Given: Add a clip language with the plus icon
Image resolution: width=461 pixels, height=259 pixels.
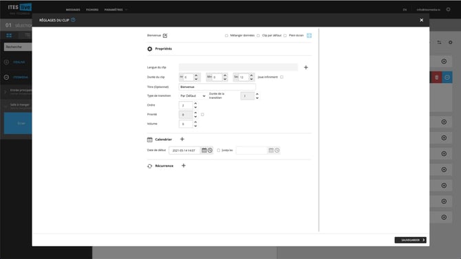Looking at the screenshot, I should [x=305, y=67].
